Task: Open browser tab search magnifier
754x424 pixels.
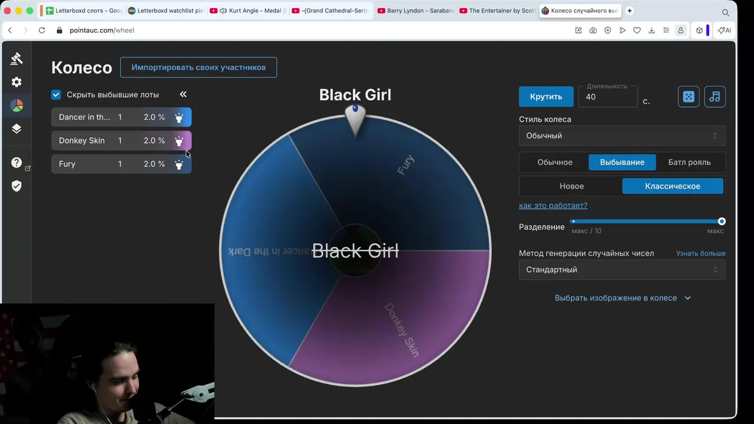Action: pyautogui.click(x=726, y=12)
